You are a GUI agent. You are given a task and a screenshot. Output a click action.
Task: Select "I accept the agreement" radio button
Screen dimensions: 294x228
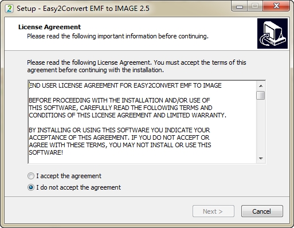(x=31, y=176)
